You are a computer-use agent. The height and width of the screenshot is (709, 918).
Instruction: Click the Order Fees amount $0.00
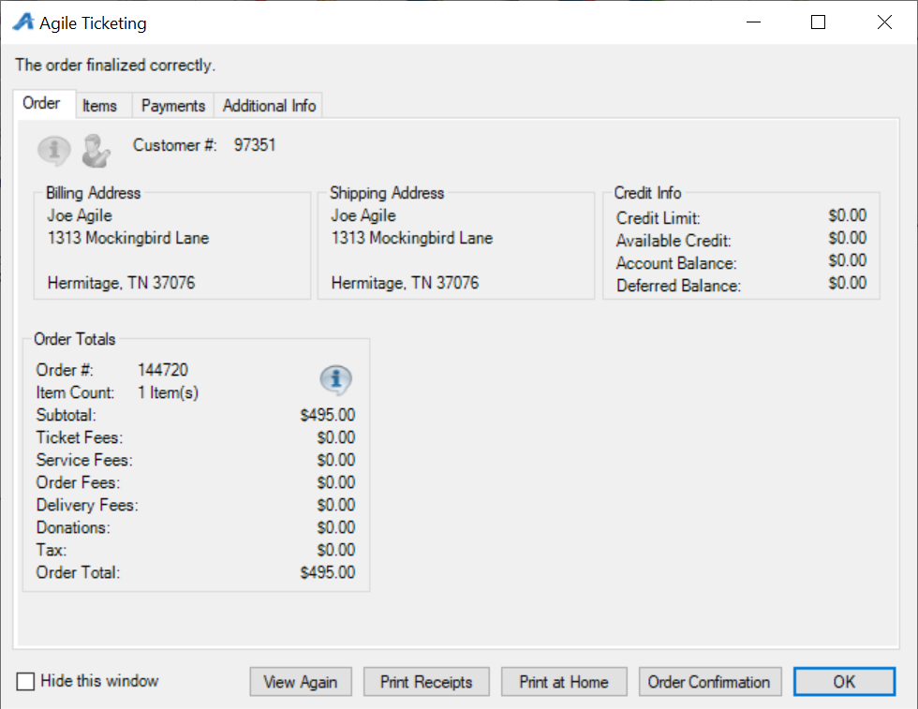[x=336, y=483]
